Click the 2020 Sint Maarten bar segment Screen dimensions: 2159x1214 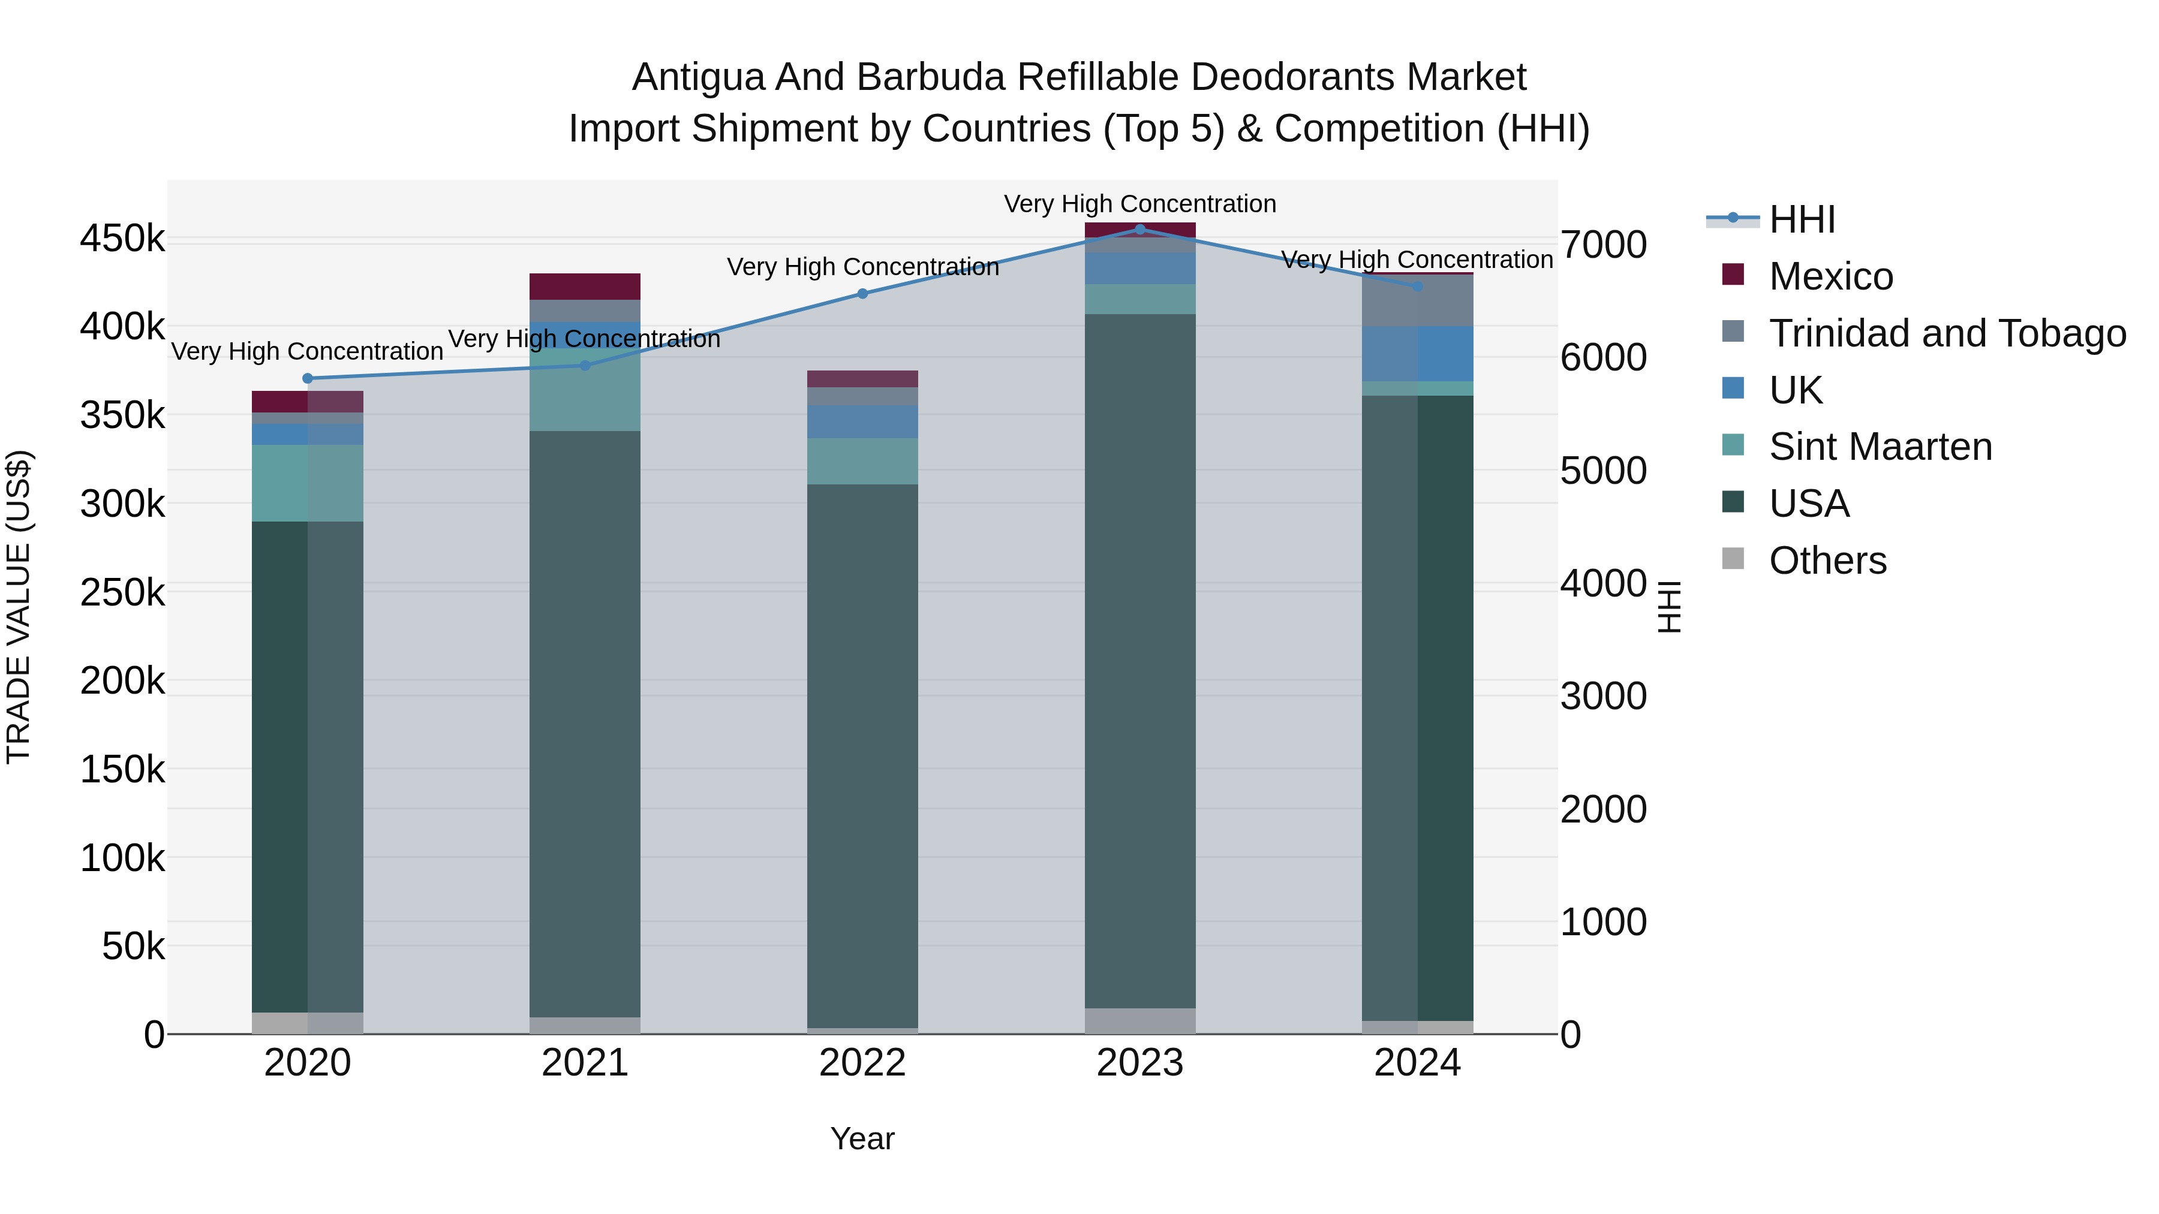[308, 483]
